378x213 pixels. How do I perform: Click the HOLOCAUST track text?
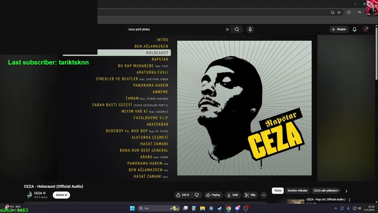click(157, 53)
